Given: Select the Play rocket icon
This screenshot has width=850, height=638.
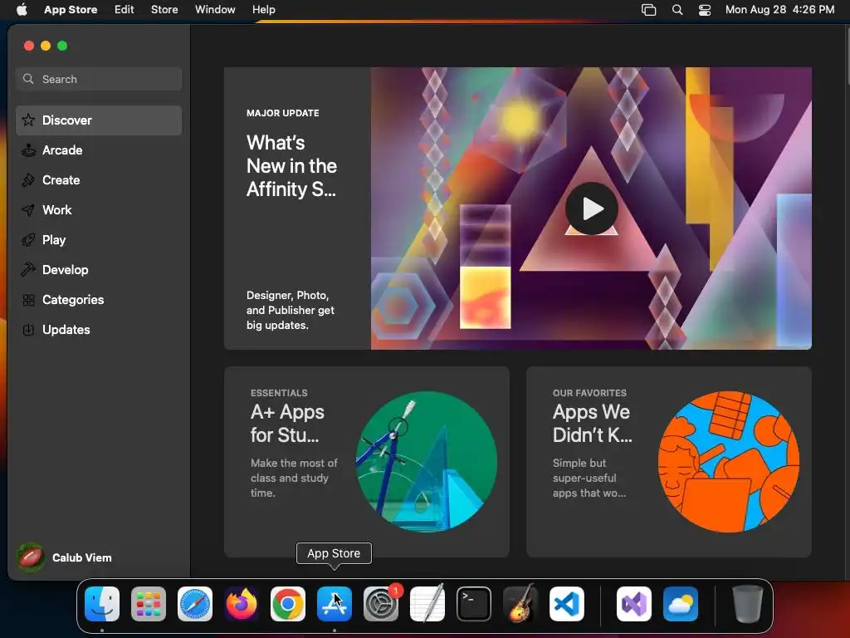Looking at the screenshot, I should 28,239.
